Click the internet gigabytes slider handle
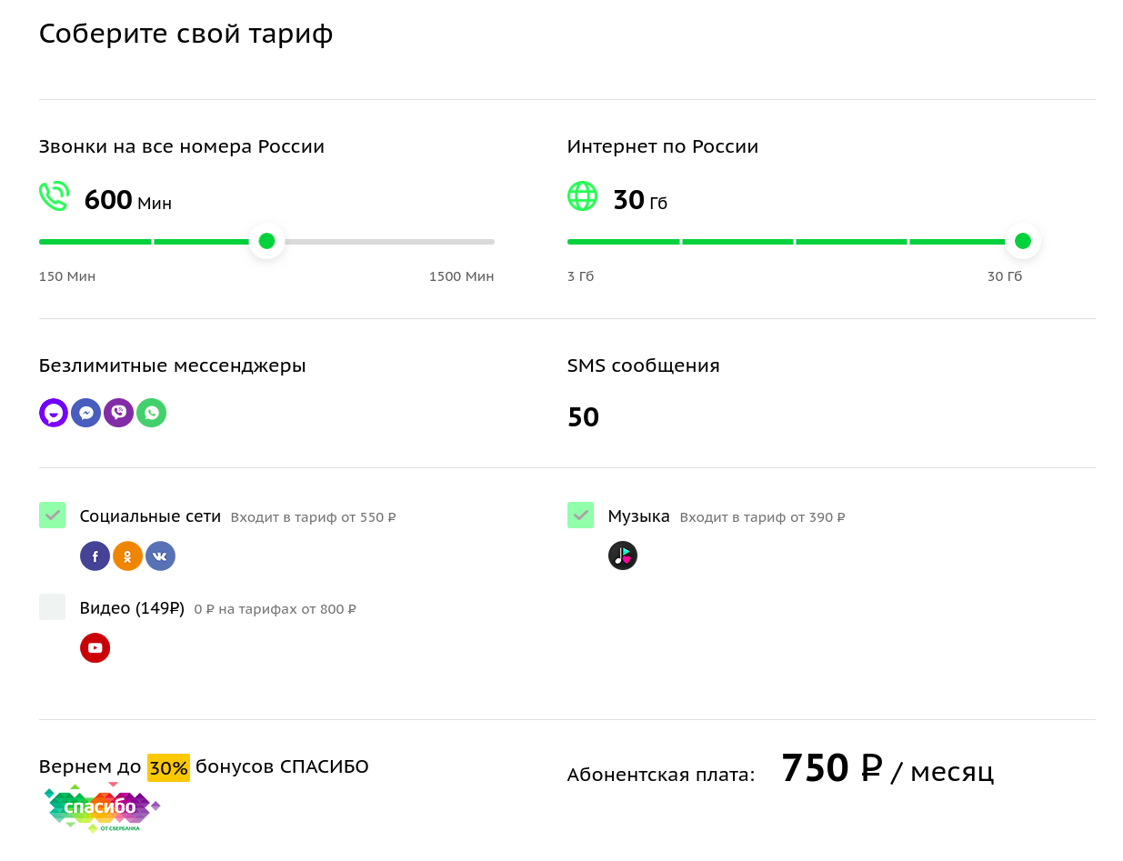 click(1023, 241)
